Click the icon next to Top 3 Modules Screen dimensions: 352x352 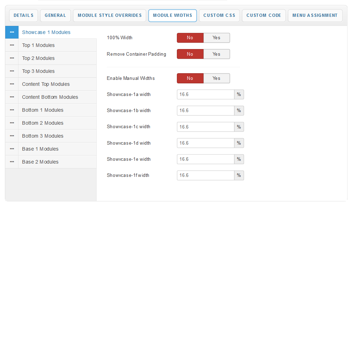[12, 71]
